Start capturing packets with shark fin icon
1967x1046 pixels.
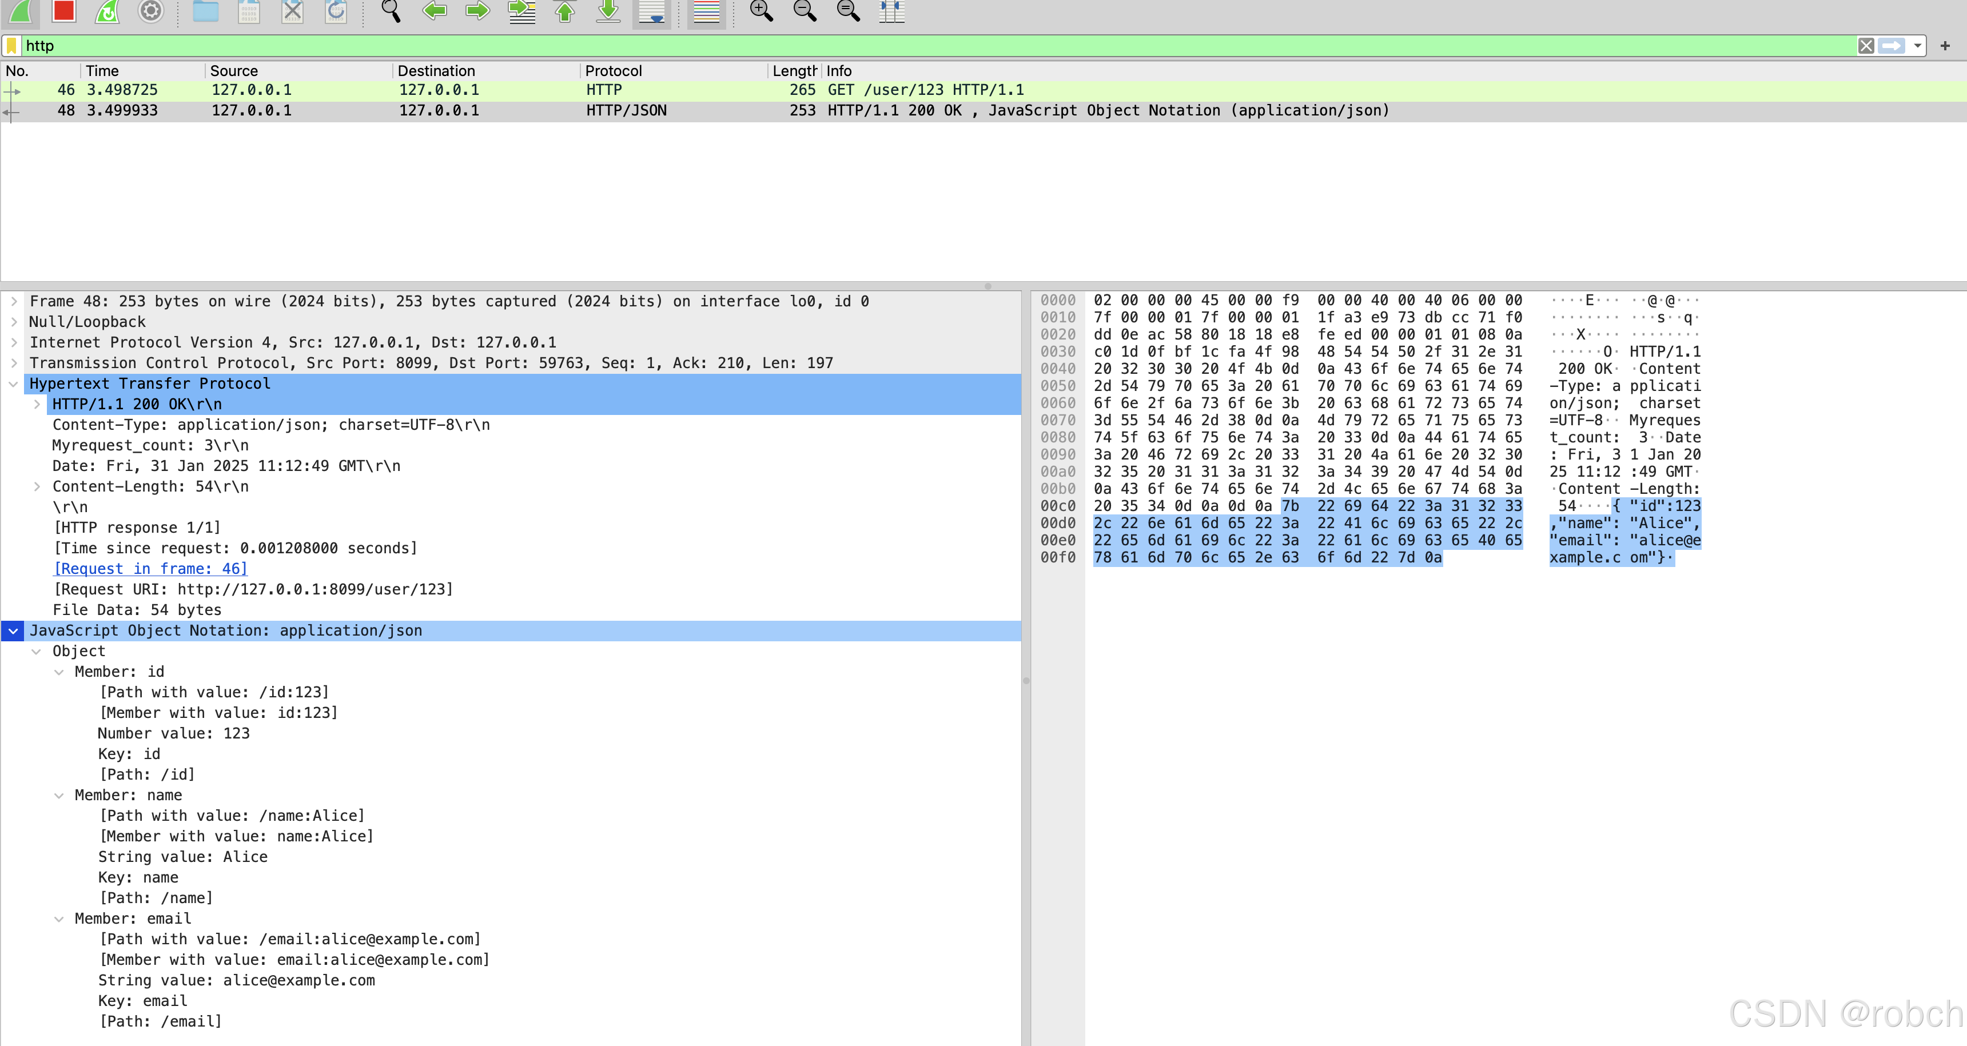[x=21, y=11]
